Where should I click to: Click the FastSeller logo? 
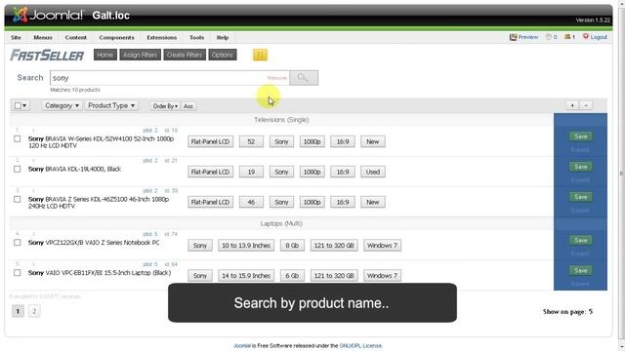[47, 56]
